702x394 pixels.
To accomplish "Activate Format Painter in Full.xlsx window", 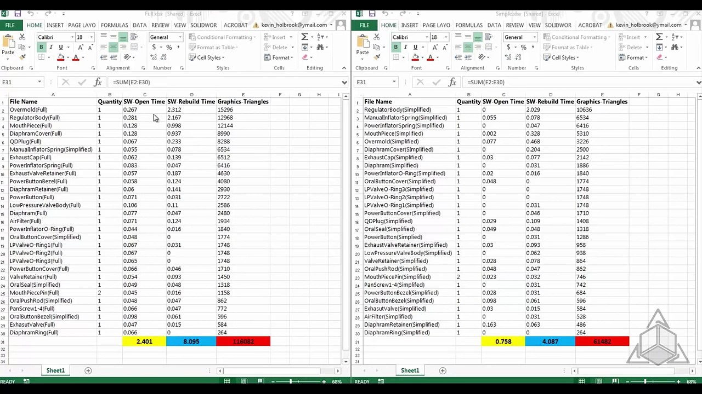I will click(22, 57).
